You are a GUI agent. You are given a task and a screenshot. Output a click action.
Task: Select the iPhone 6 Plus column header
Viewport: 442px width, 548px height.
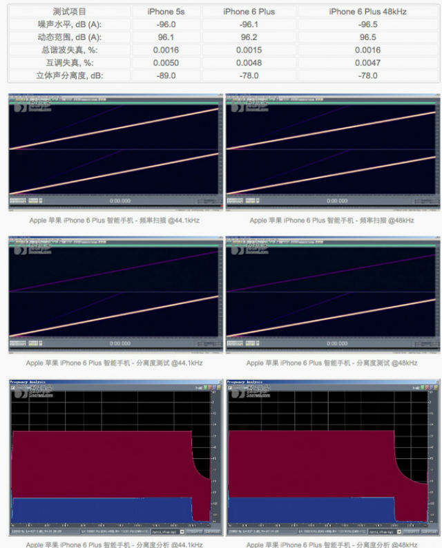249,12
